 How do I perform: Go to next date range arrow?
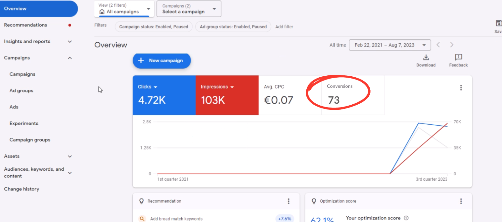point(451,45)
